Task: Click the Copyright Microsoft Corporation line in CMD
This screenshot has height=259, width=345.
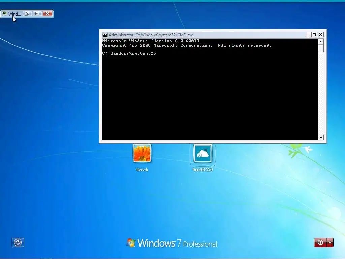Action: tap(187, 45)
